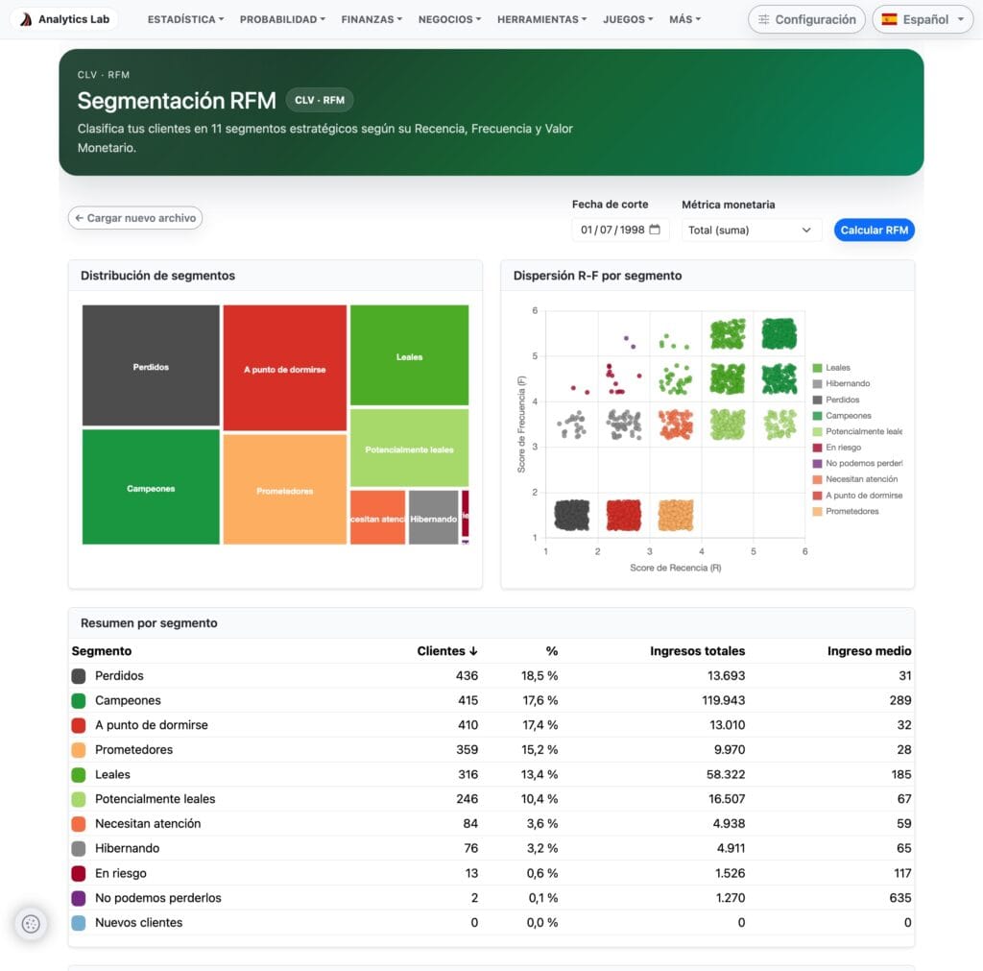Screen dimensions: 983x971
Task: Open the HERRAMIENTAS menu
Action: [542, 19]
